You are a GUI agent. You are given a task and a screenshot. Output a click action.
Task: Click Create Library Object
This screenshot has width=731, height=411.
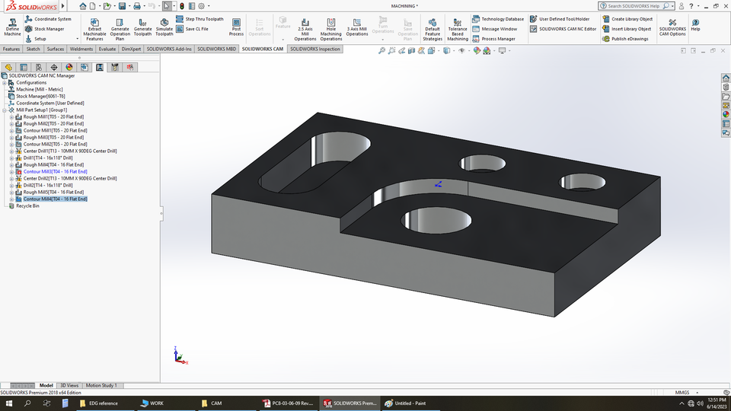point(627,19)
